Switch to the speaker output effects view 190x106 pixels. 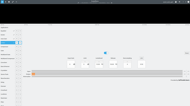coord(2,2)
